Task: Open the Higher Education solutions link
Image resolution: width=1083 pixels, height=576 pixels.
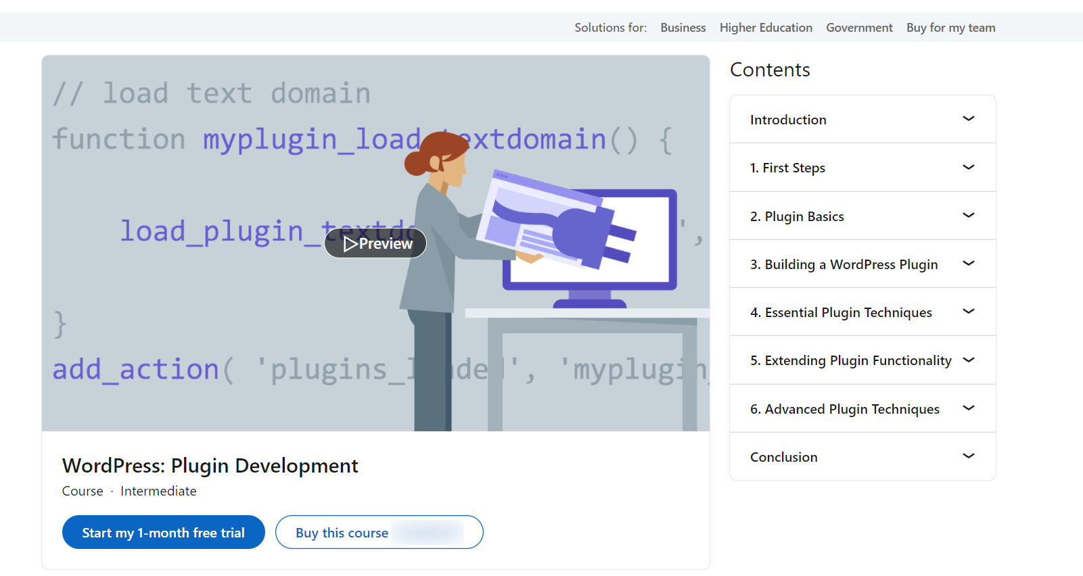Action: point(766,28)
